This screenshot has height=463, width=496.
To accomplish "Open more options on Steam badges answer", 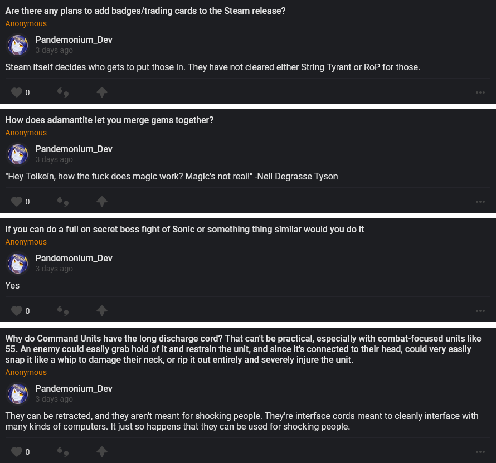I will (480, 92).
